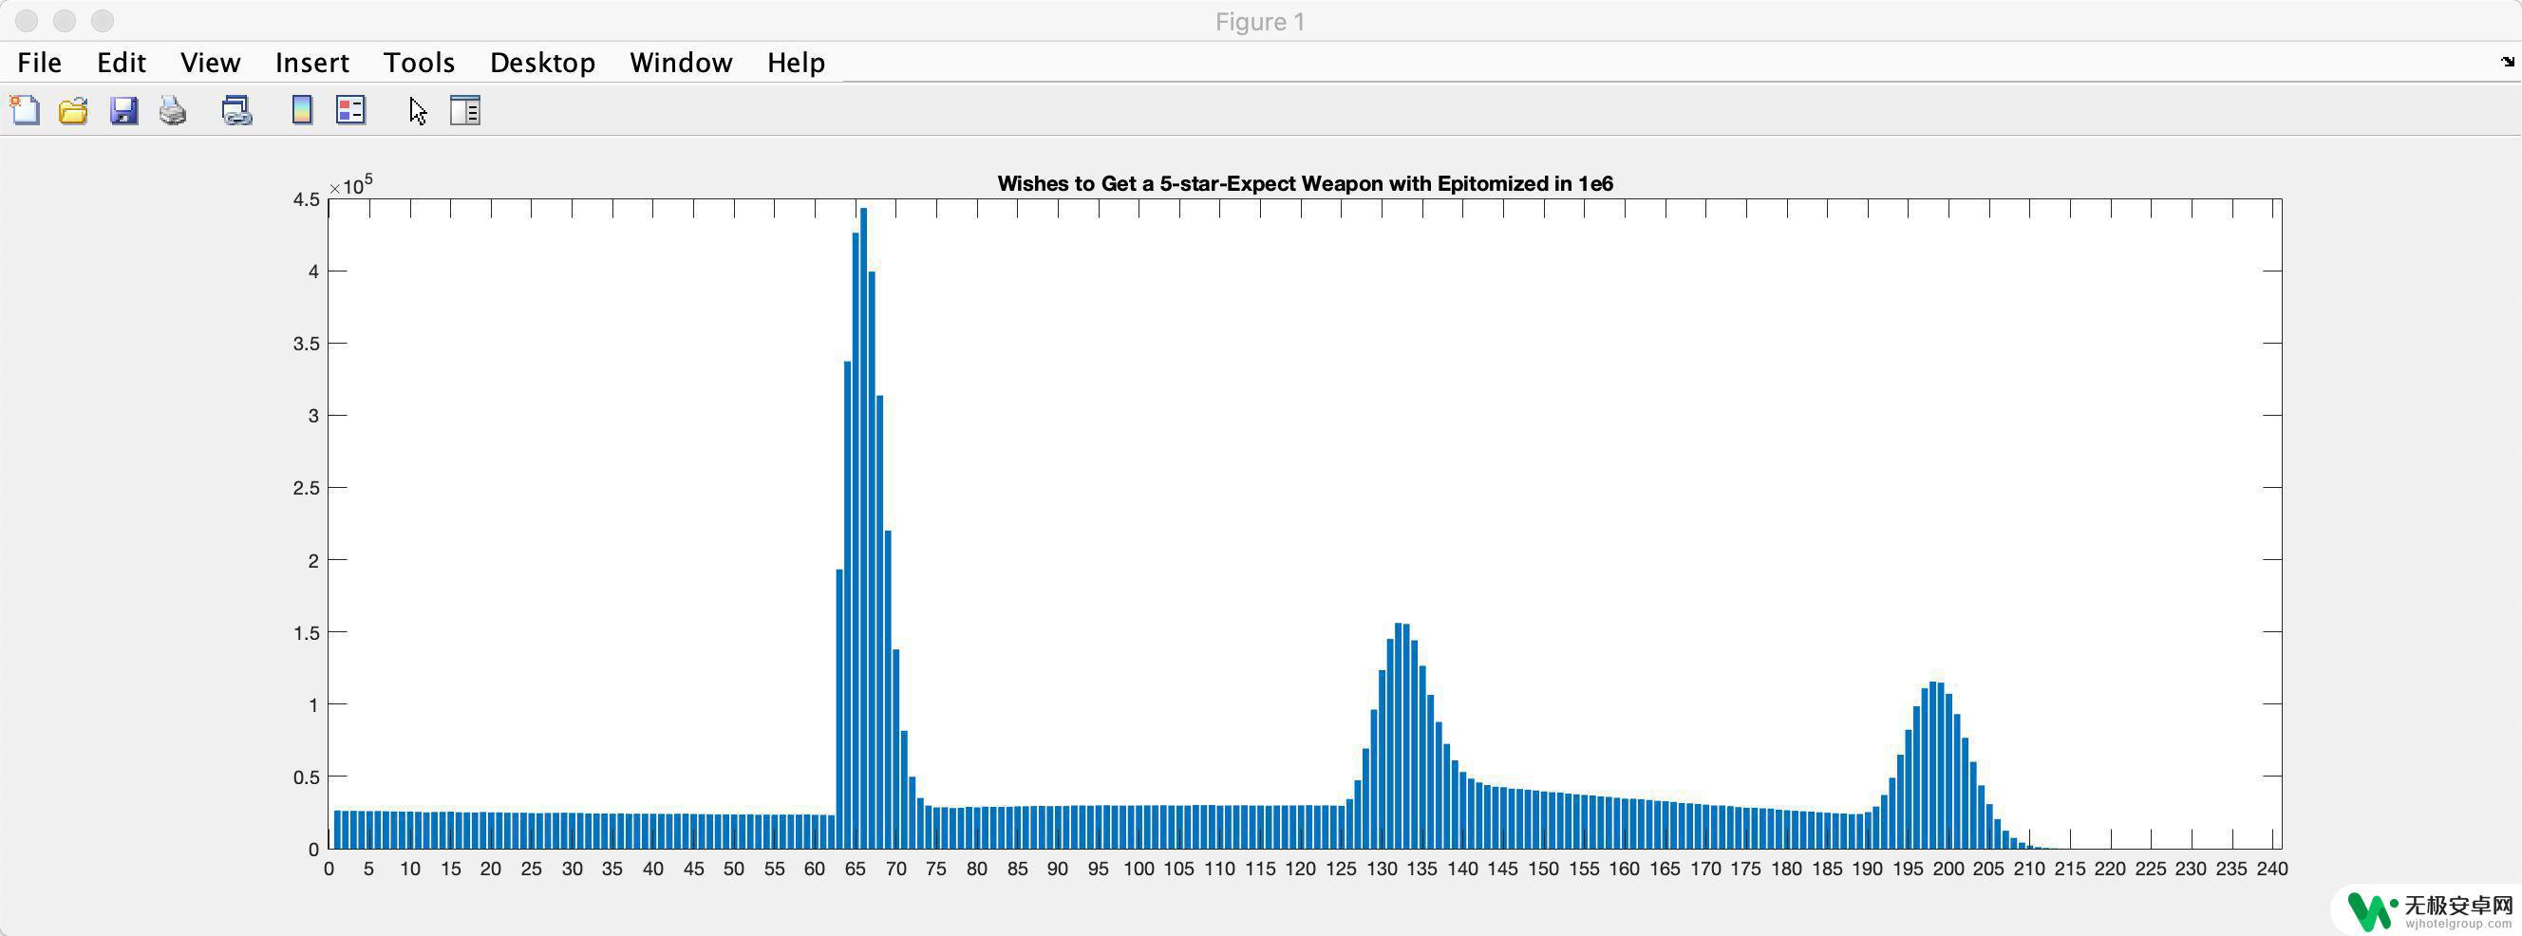Image resolution: width=2522 pixels, height=936 pixels.
Task: Click the third peak bar near 198
Action: [x=1932, y=766]
